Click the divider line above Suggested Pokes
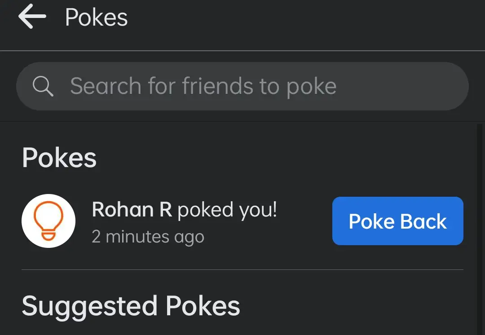The image size is (485, 335). click(242, 270)
